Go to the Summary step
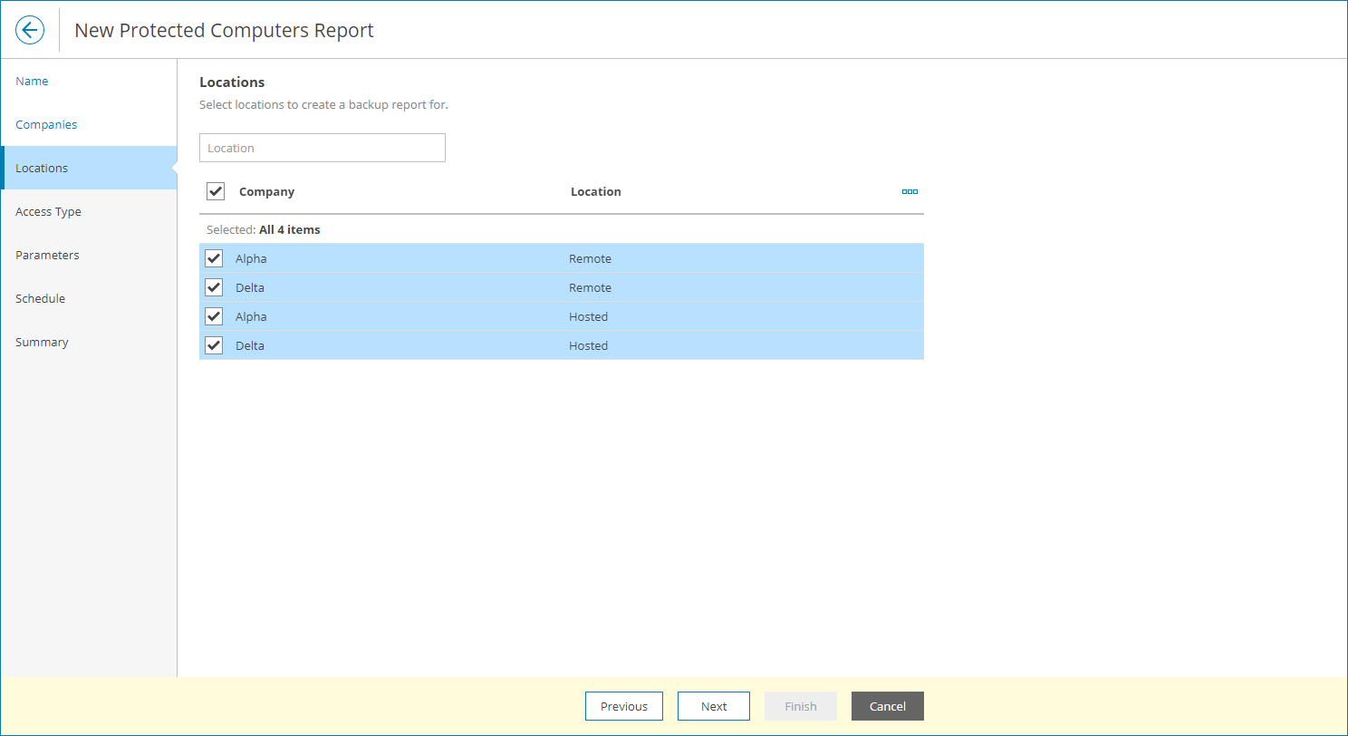The image size is (1348, 736). click(89, 342)
